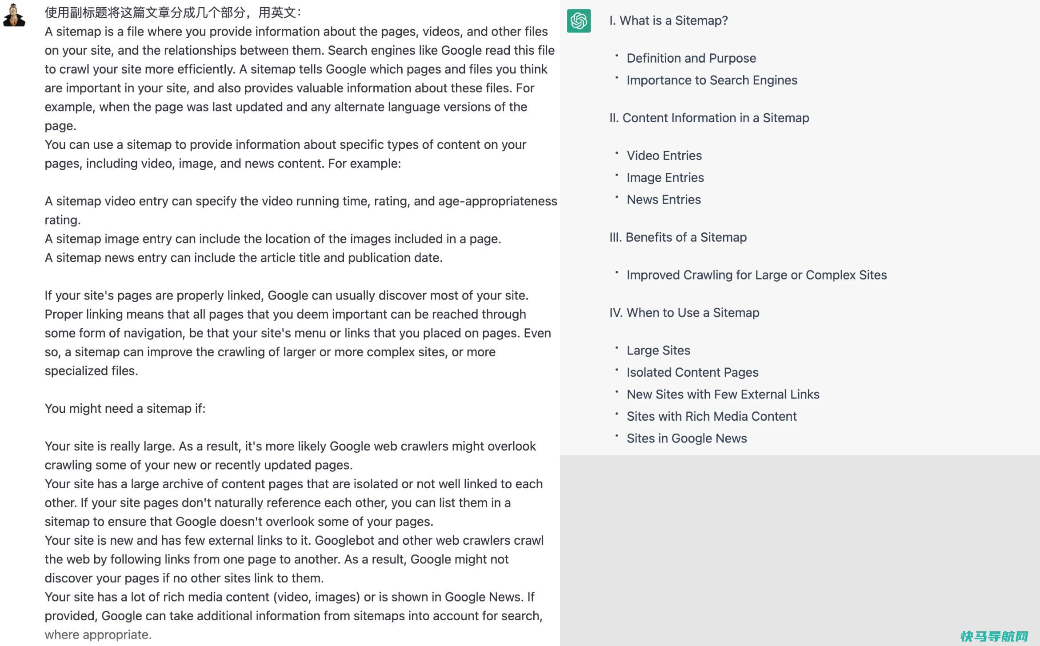The width and height of the screenshot is (1040, 646).
Task: Click 'Sites with Rich Media Content' item
Action: point(712,416)
